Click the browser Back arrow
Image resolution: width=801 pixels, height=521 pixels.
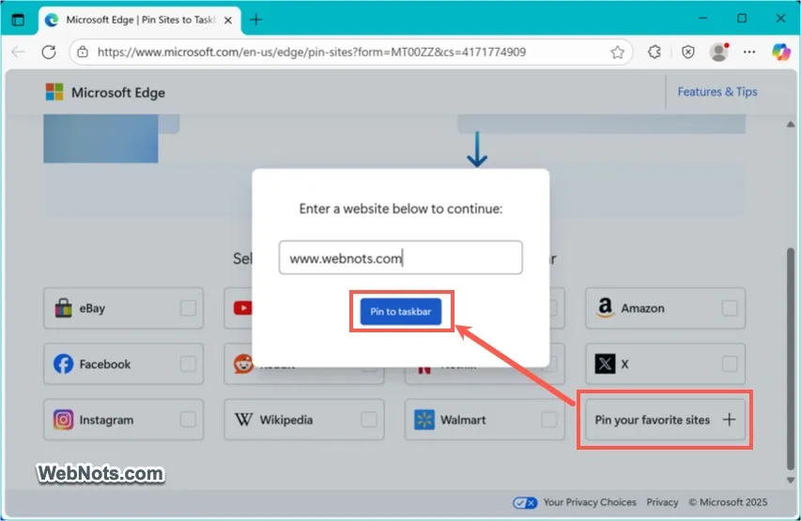point(18,53)
